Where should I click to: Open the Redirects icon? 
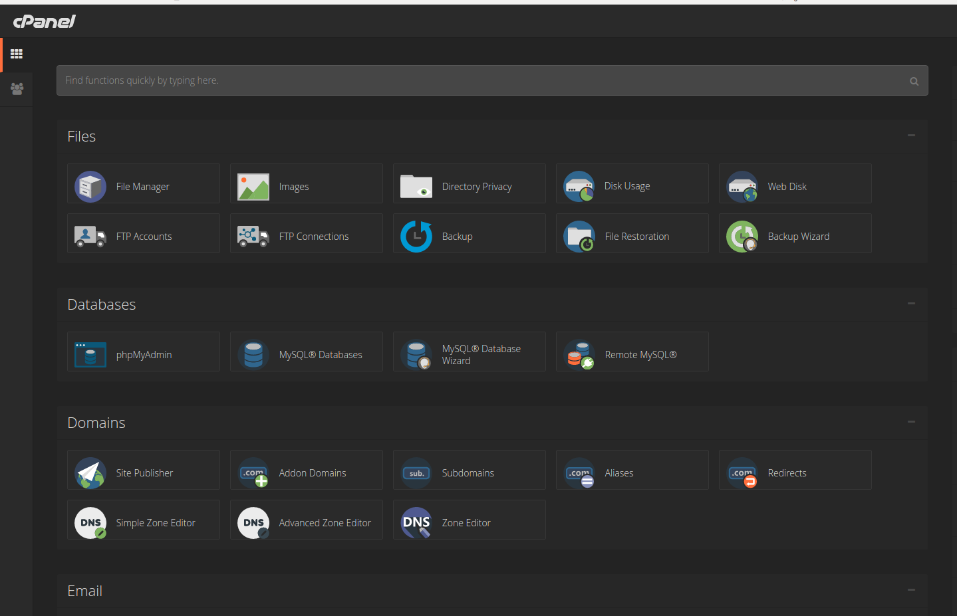click(x=742, y=473)
